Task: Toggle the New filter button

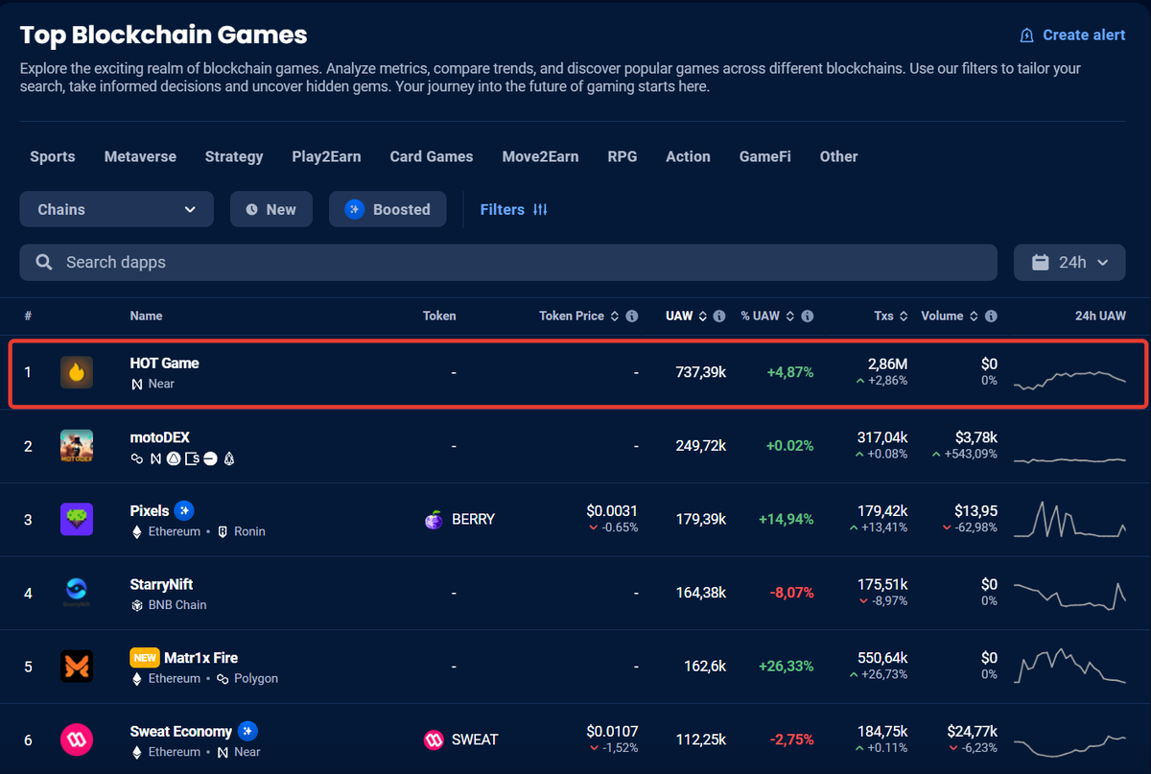Action: tap(271, 209)
